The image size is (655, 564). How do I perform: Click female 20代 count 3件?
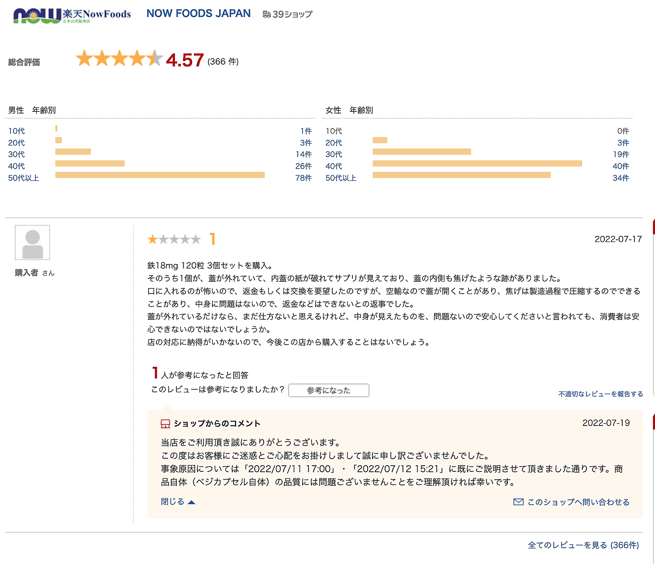tap(623, 143)
